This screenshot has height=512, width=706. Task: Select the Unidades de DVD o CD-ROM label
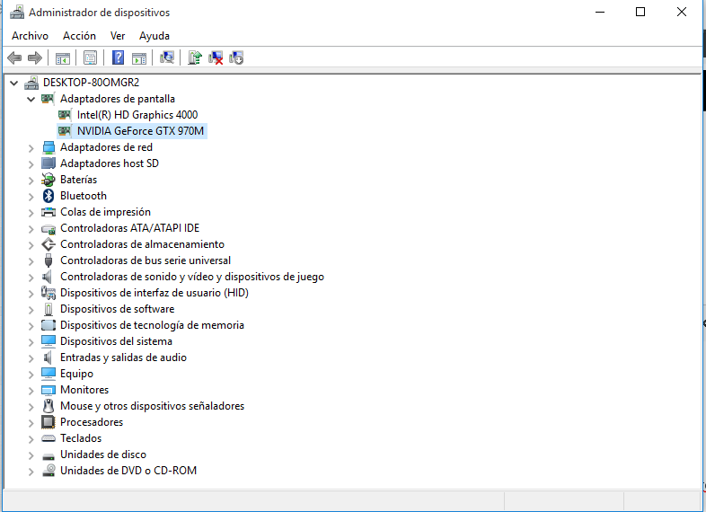tap(128, 471)
